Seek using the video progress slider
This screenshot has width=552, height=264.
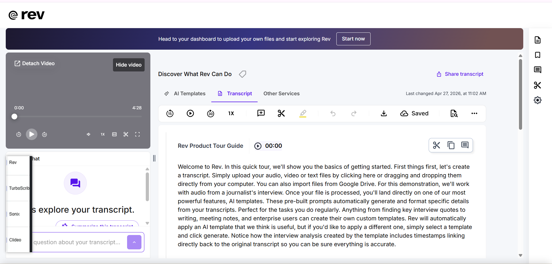78,117
